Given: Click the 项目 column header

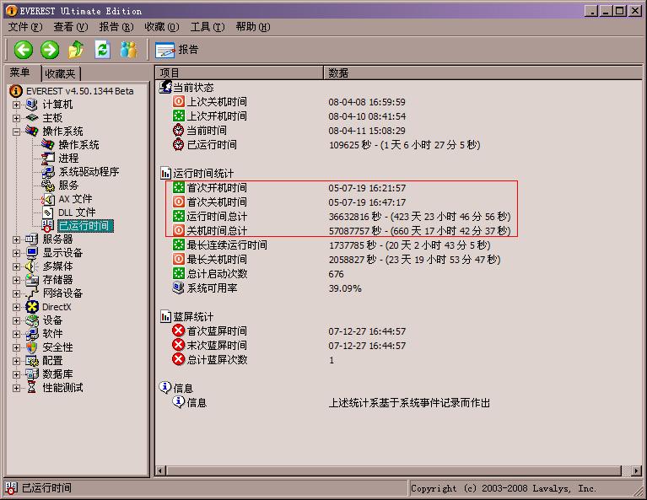Looking at the screenshot, I should 240,73.
